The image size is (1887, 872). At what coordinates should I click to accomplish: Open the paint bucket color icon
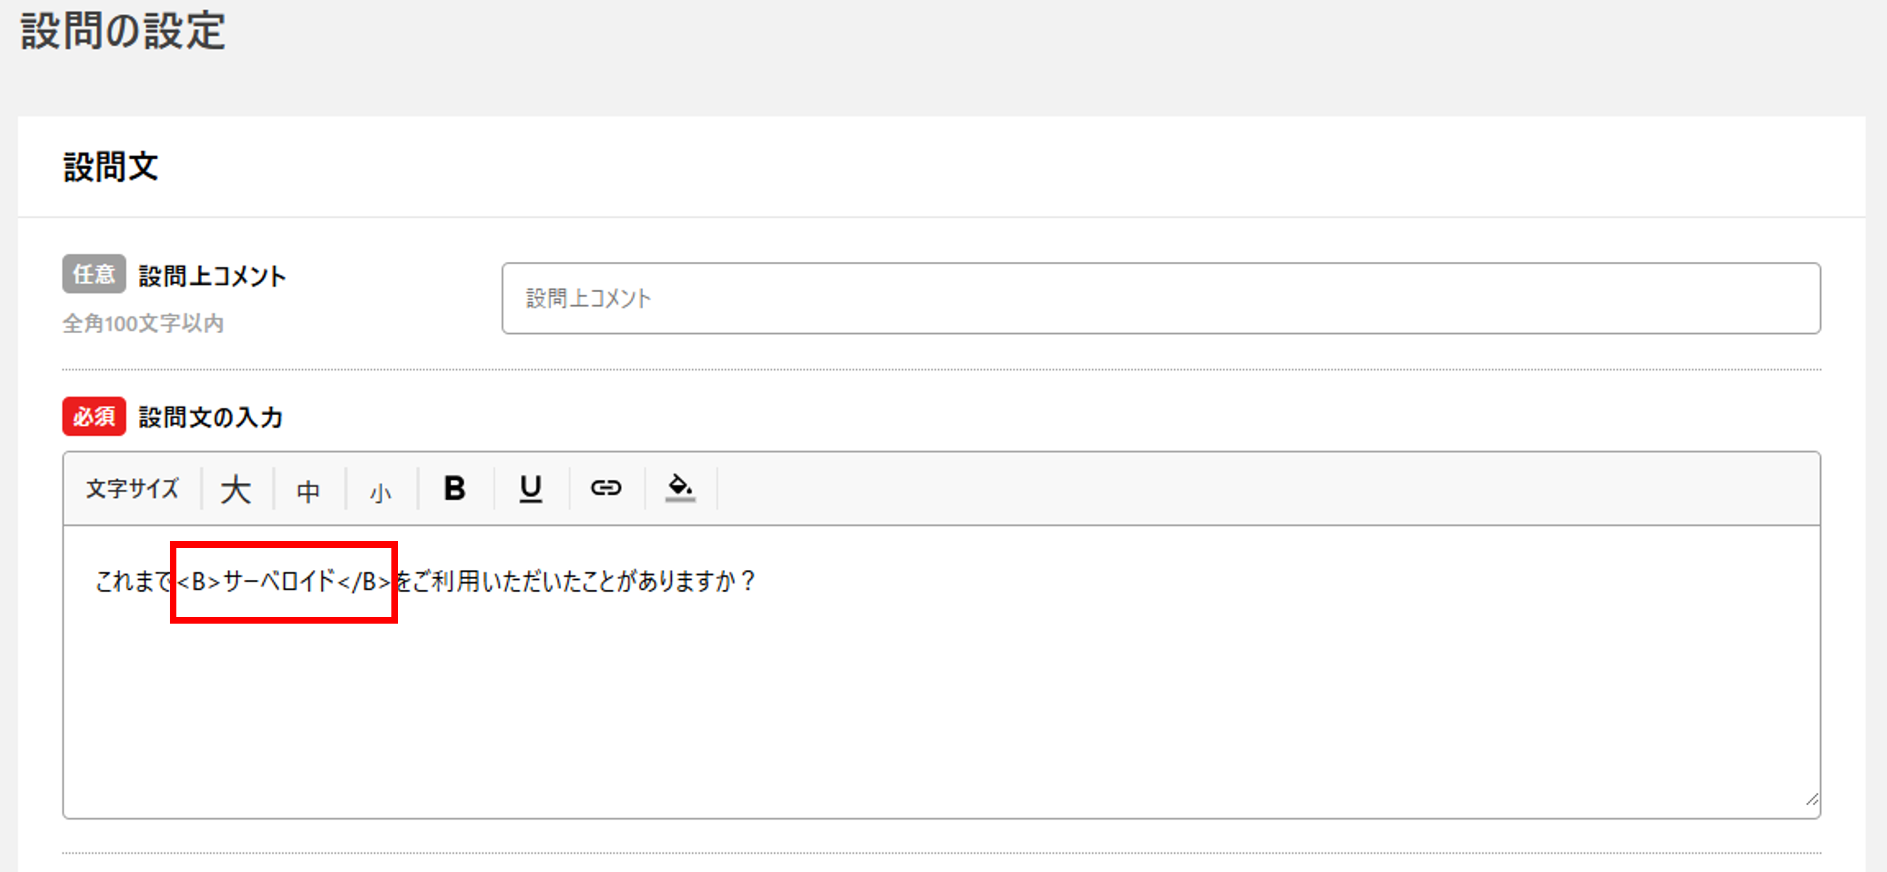pos(680,488)
